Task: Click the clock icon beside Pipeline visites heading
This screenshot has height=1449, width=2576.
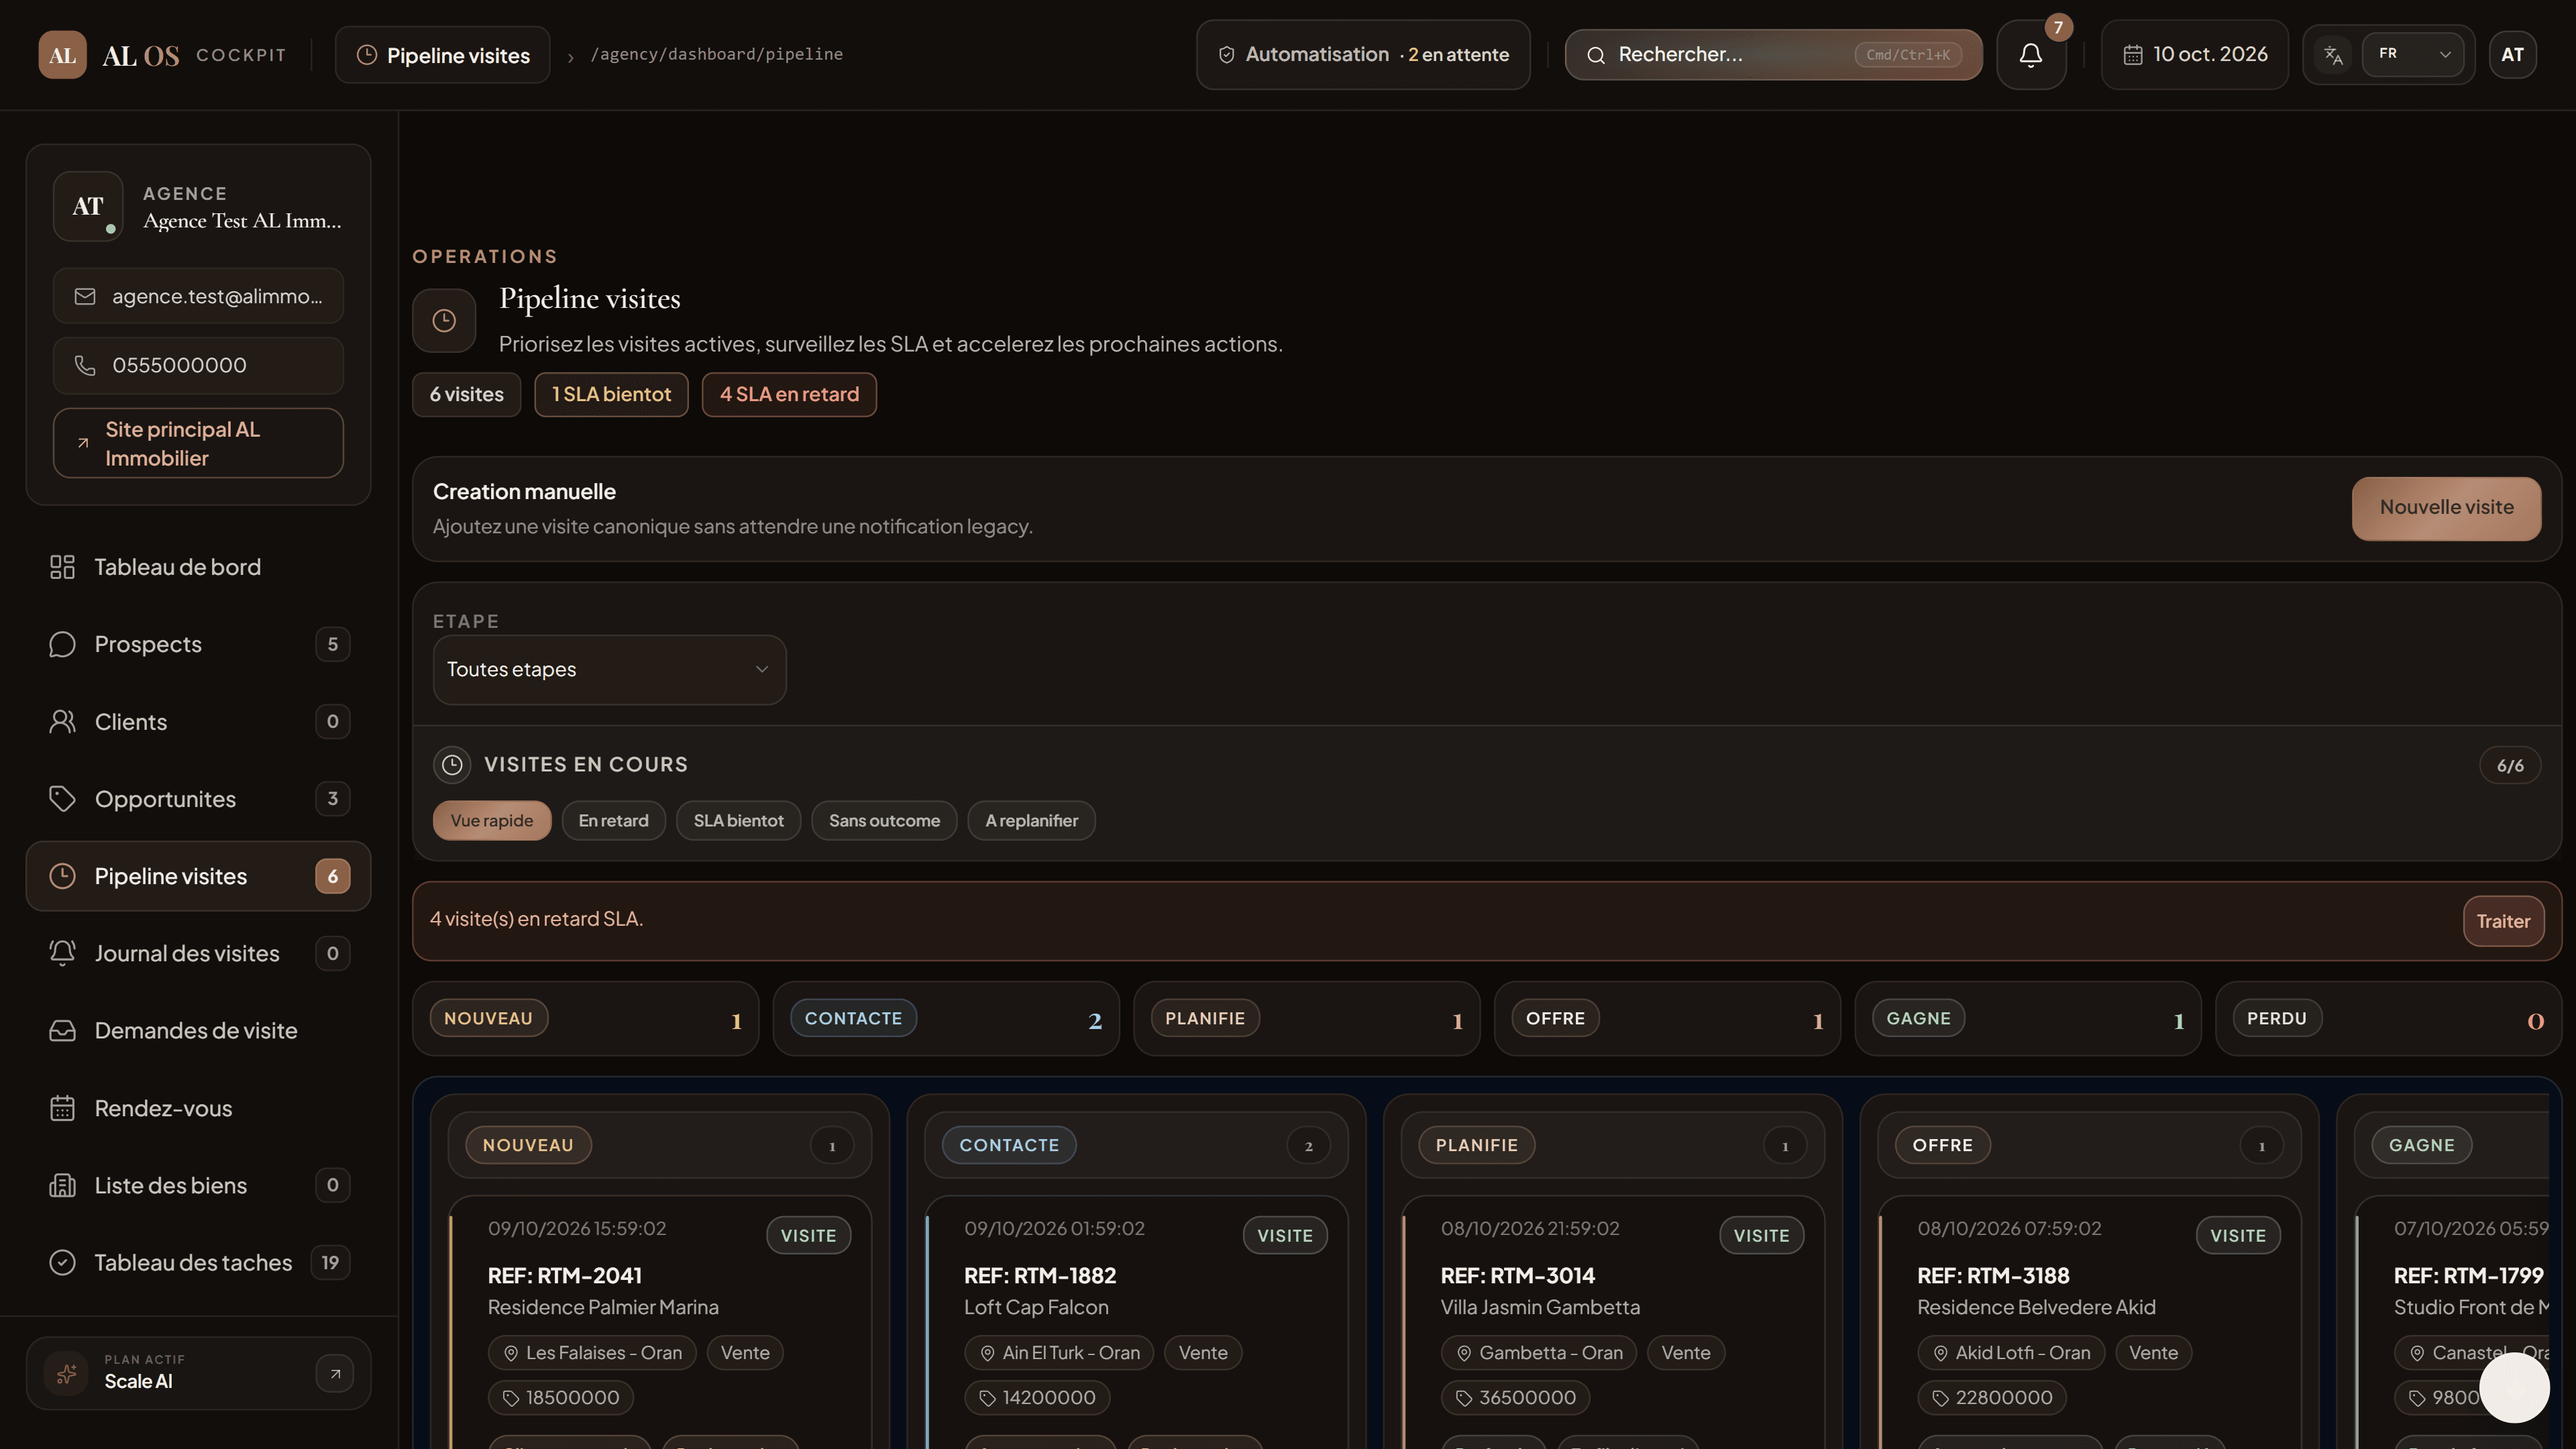Action: pyautogui.click(x=444, y=320)
